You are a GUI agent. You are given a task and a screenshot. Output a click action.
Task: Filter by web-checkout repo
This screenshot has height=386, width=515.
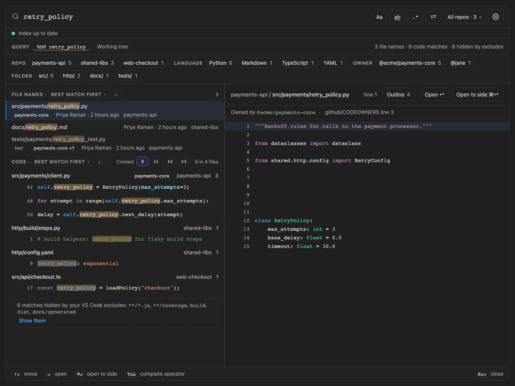point(143,63)
